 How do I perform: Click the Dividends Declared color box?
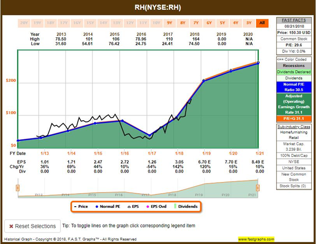tap(294, 72)
